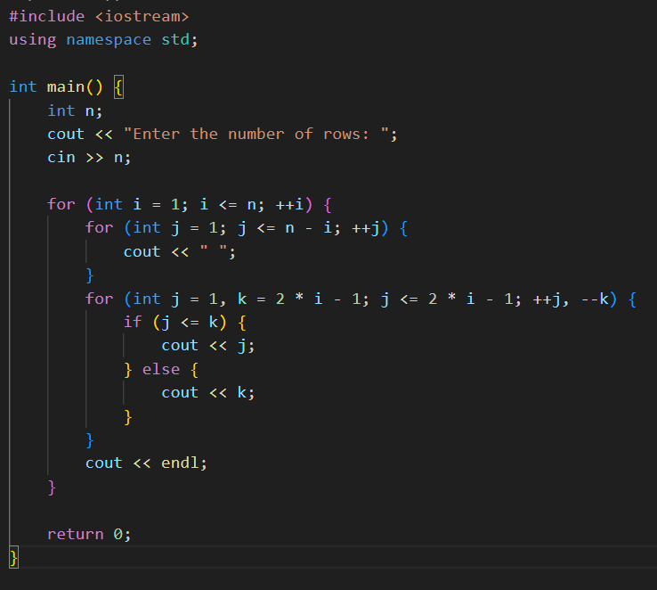Click the 'int main()' declaration
This screenshot has width=657, height=590.
point(56,86)
